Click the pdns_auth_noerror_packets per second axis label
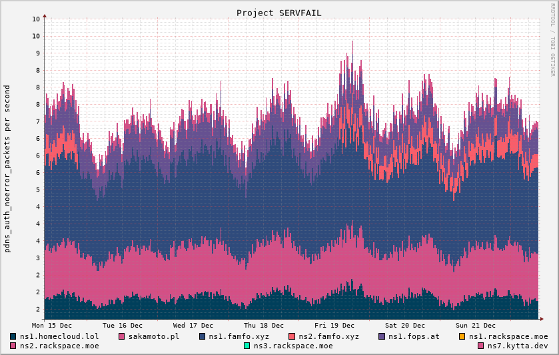 pyautogui.click(x=7, y=169)
